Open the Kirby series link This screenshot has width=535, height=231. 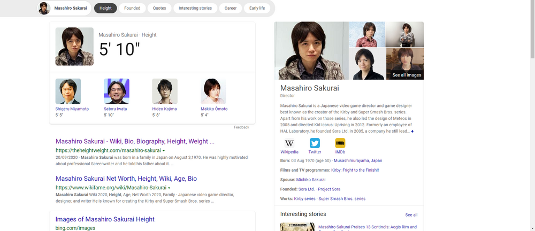coord(305,199)
